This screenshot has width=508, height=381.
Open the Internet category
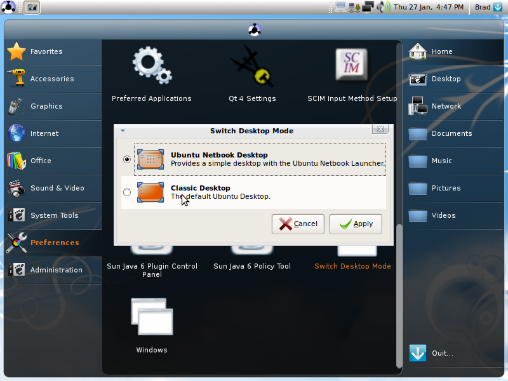click(53, 133)
